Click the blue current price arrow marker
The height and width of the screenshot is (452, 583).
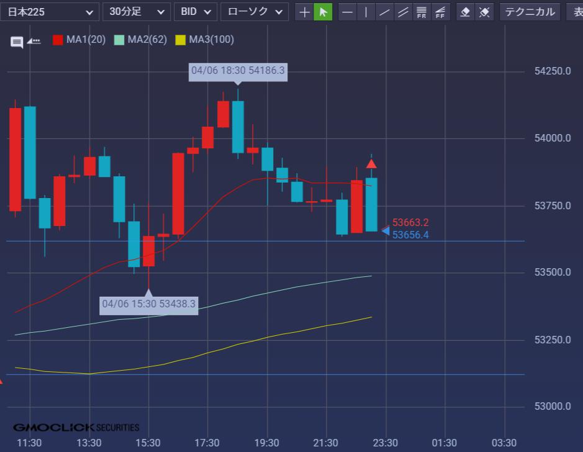[386, 231]
